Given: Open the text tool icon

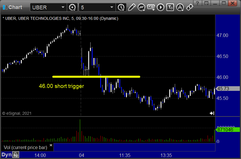Looking at the screenshot, I should 170,7.
